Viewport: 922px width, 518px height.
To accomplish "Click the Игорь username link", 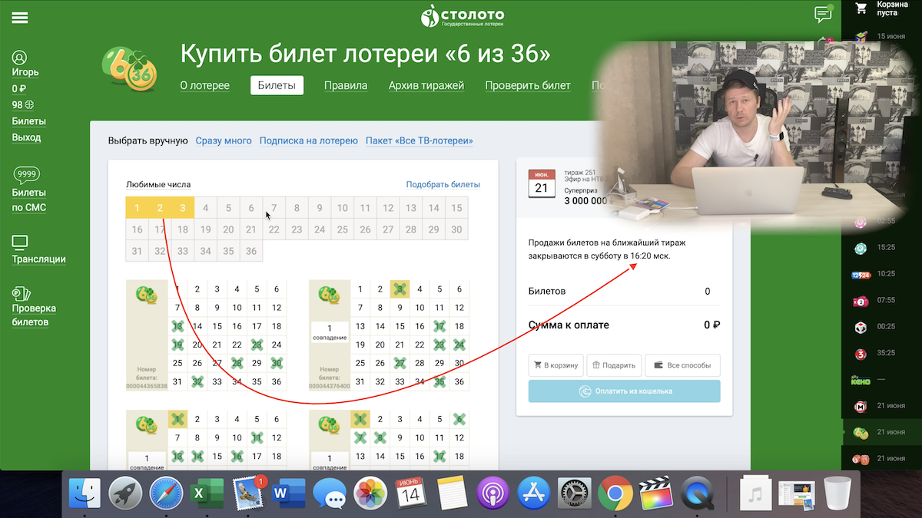I will [x=25, y=72].
